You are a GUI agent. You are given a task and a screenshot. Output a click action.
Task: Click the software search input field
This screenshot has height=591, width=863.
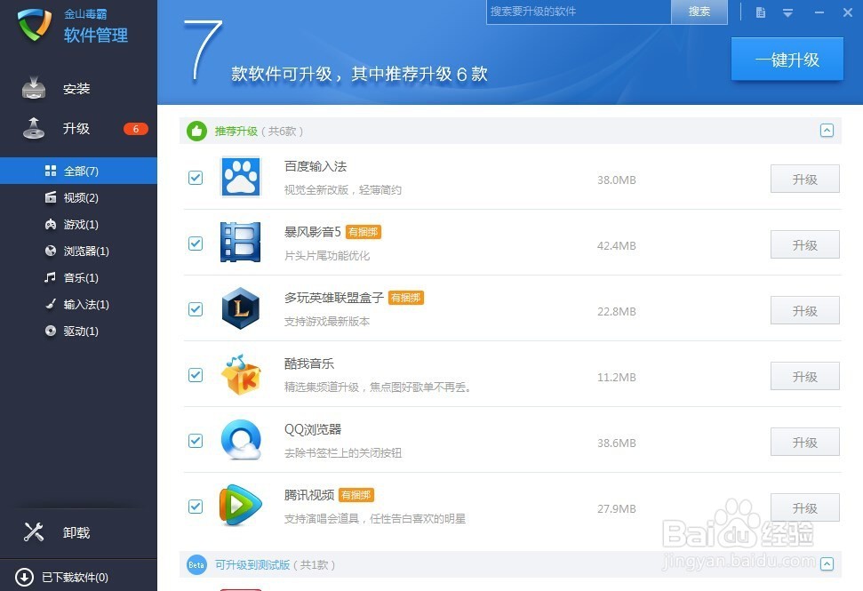[579, 12]
